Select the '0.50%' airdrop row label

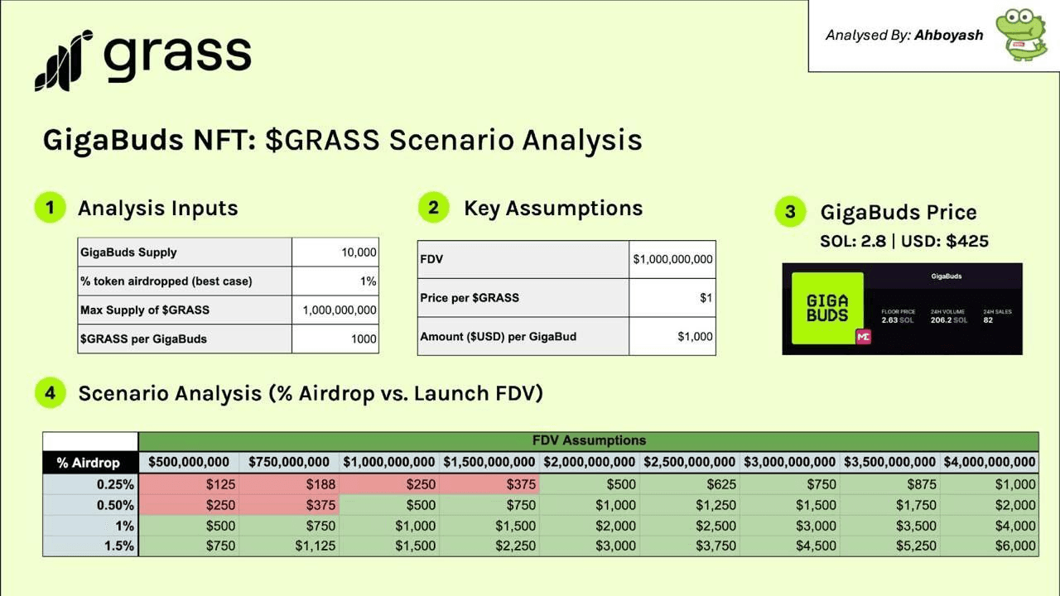click(90, 505)
